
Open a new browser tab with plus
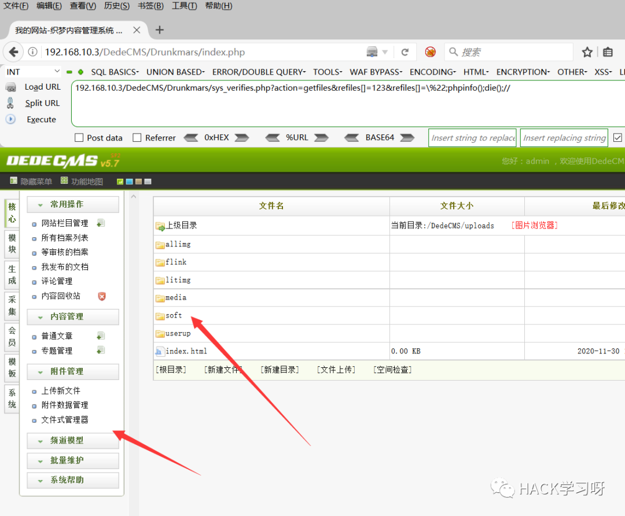(160, 30)
